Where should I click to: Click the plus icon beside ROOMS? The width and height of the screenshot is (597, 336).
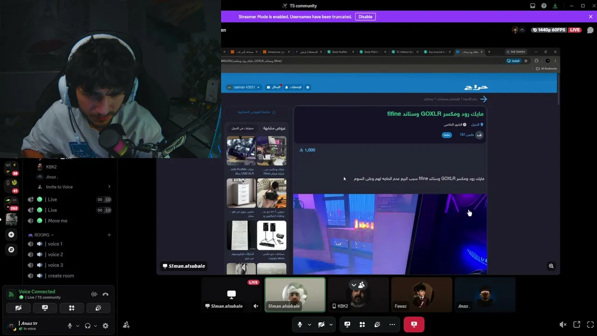tap(109, 235)
